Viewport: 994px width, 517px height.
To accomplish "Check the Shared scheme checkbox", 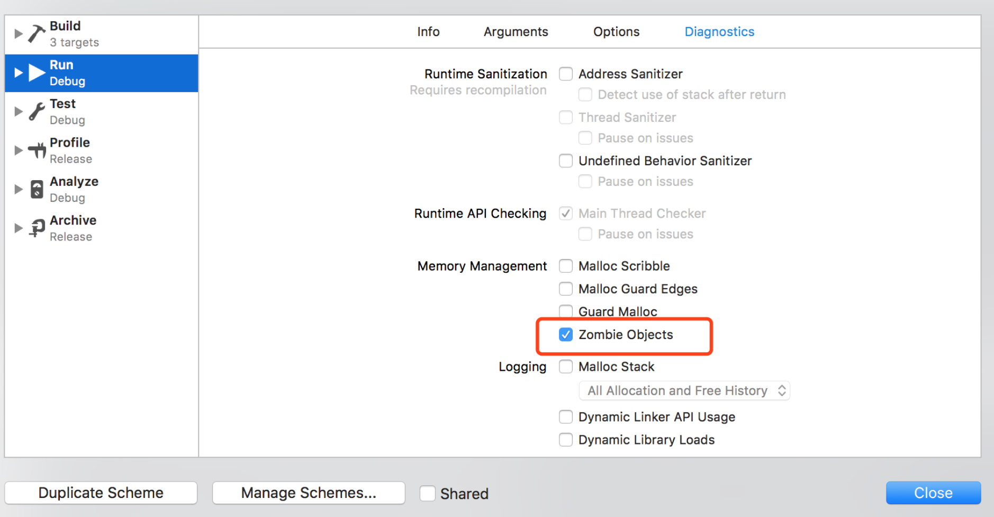I will coord(427,493).
